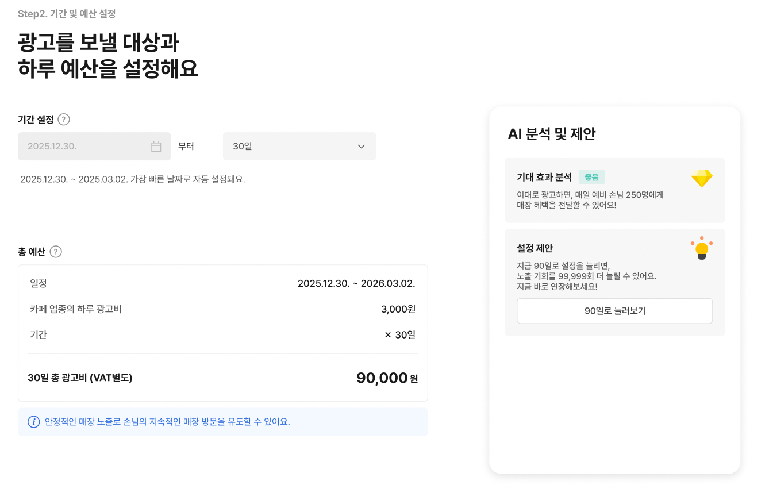Click the 3,000원 daily ad cost value
Image resolution: width=769 pixels, height=500 pixels.
(x=398, y=309)
